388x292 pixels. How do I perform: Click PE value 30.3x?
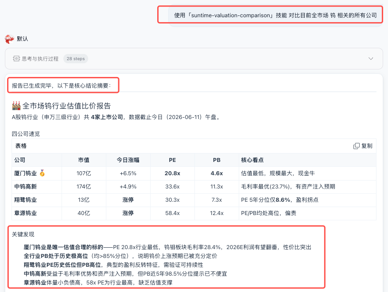pos(172,200)
